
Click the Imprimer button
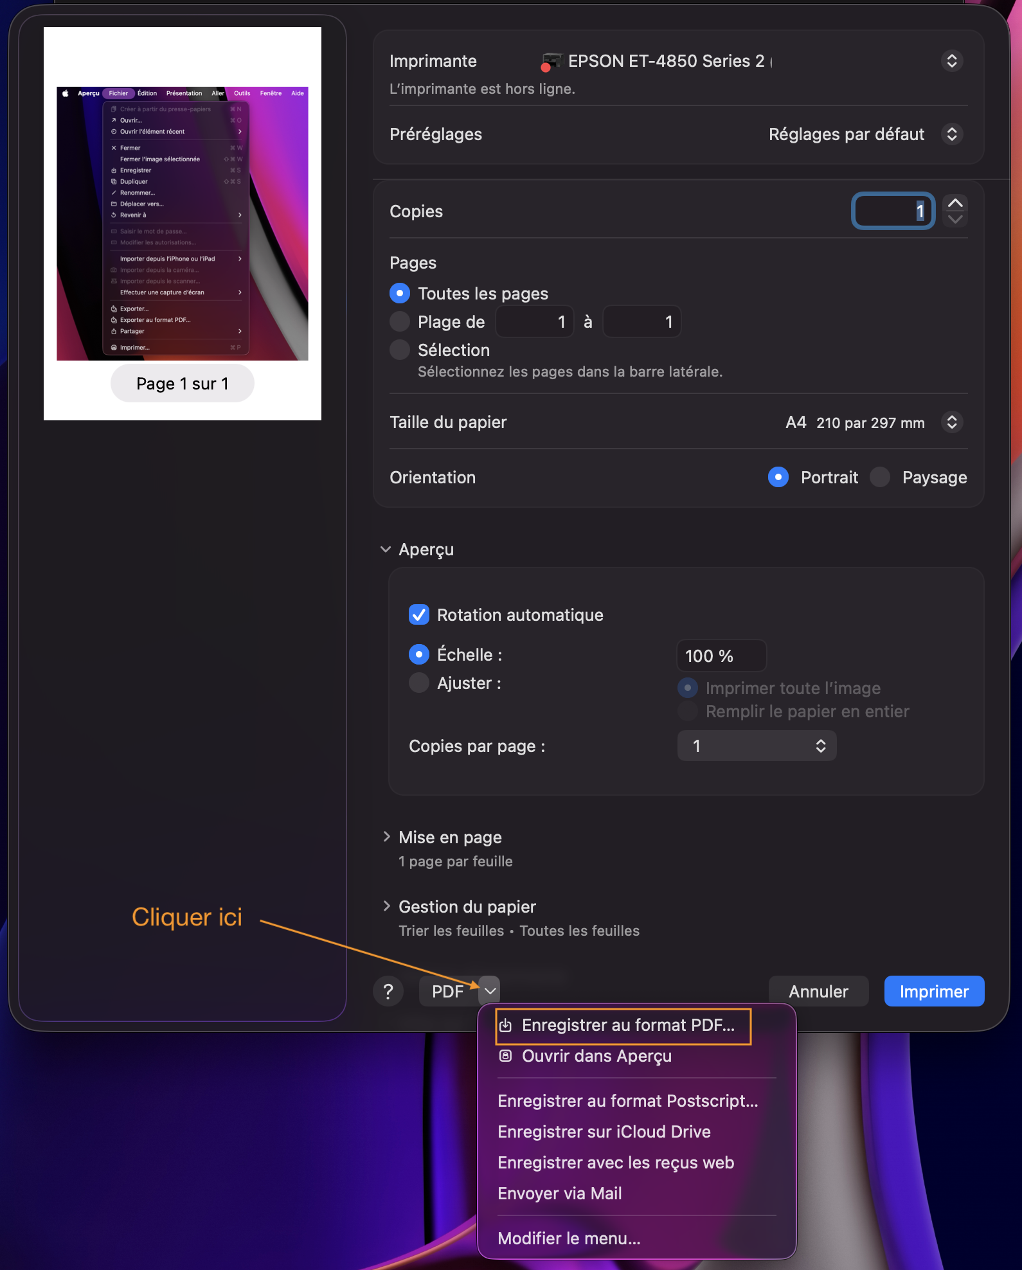[934, 991]
